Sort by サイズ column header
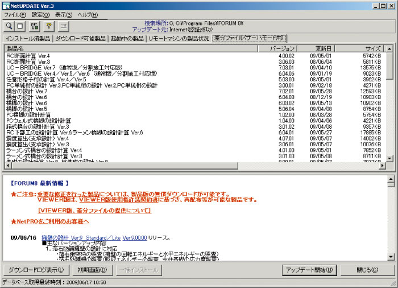The height and width of the screenshot is (288, 398). click(x=360, y=48)
